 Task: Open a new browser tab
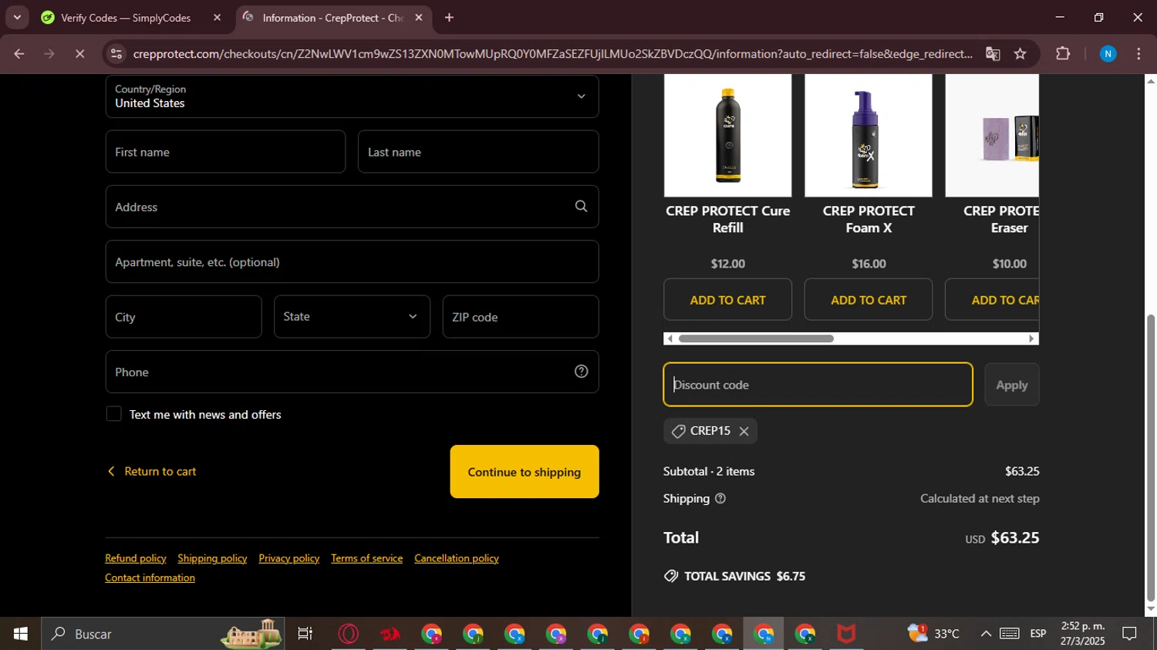[x=449, y=18]
